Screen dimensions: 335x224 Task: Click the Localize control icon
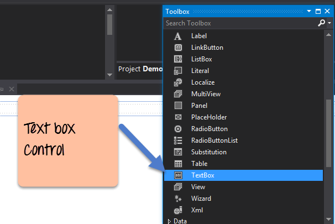[x=178, y=82]
